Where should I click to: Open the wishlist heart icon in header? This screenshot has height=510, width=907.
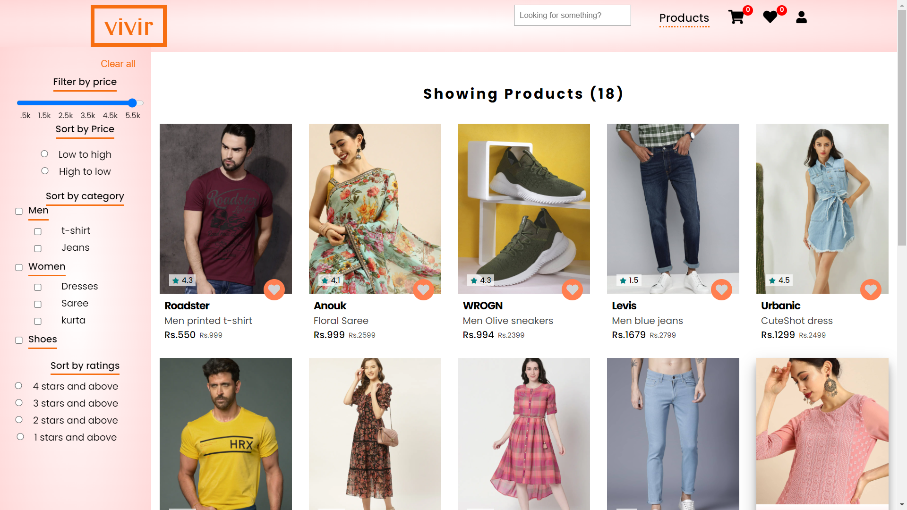[770, 17]
